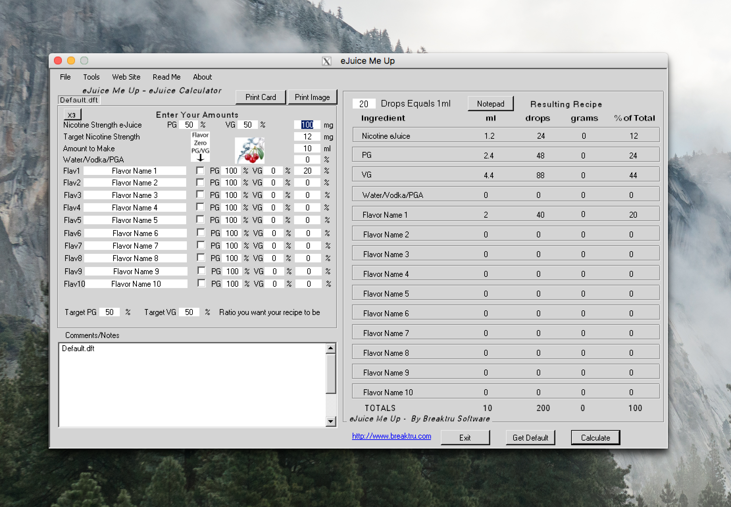The height and width of the screenshot is (507, 731).
Task: Click the X11 icon in the title bar
Action: pos(326,61)
